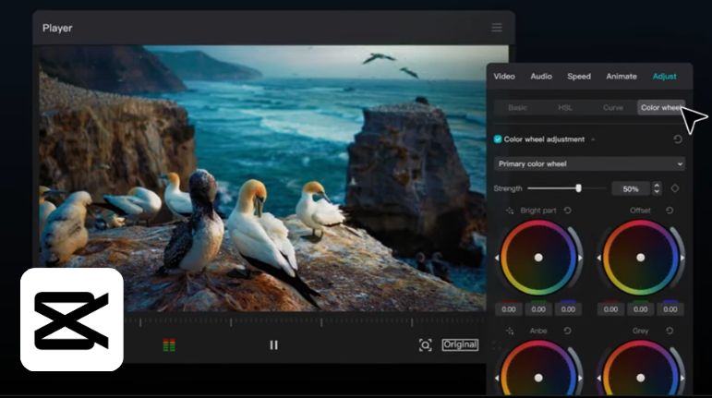Click the Offset red value field
Screen dimensions: 712x398
point(610,309)
